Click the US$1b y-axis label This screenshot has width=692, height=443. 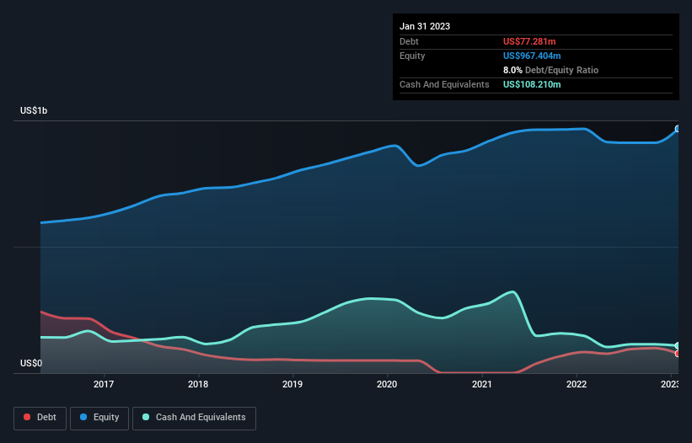pos(34,110)
